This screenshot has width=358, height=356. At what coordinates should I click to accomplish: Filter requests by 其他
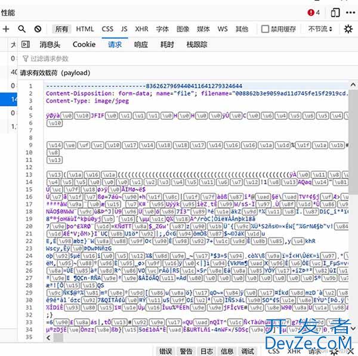(x=242, y=29)
